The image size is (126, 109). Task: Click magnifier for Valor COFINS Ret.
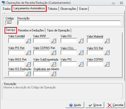coord(53,52)
